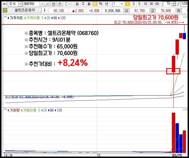Click the tallest red volume bar
This screenshot has width=189, height=158.
coord(173,133)
